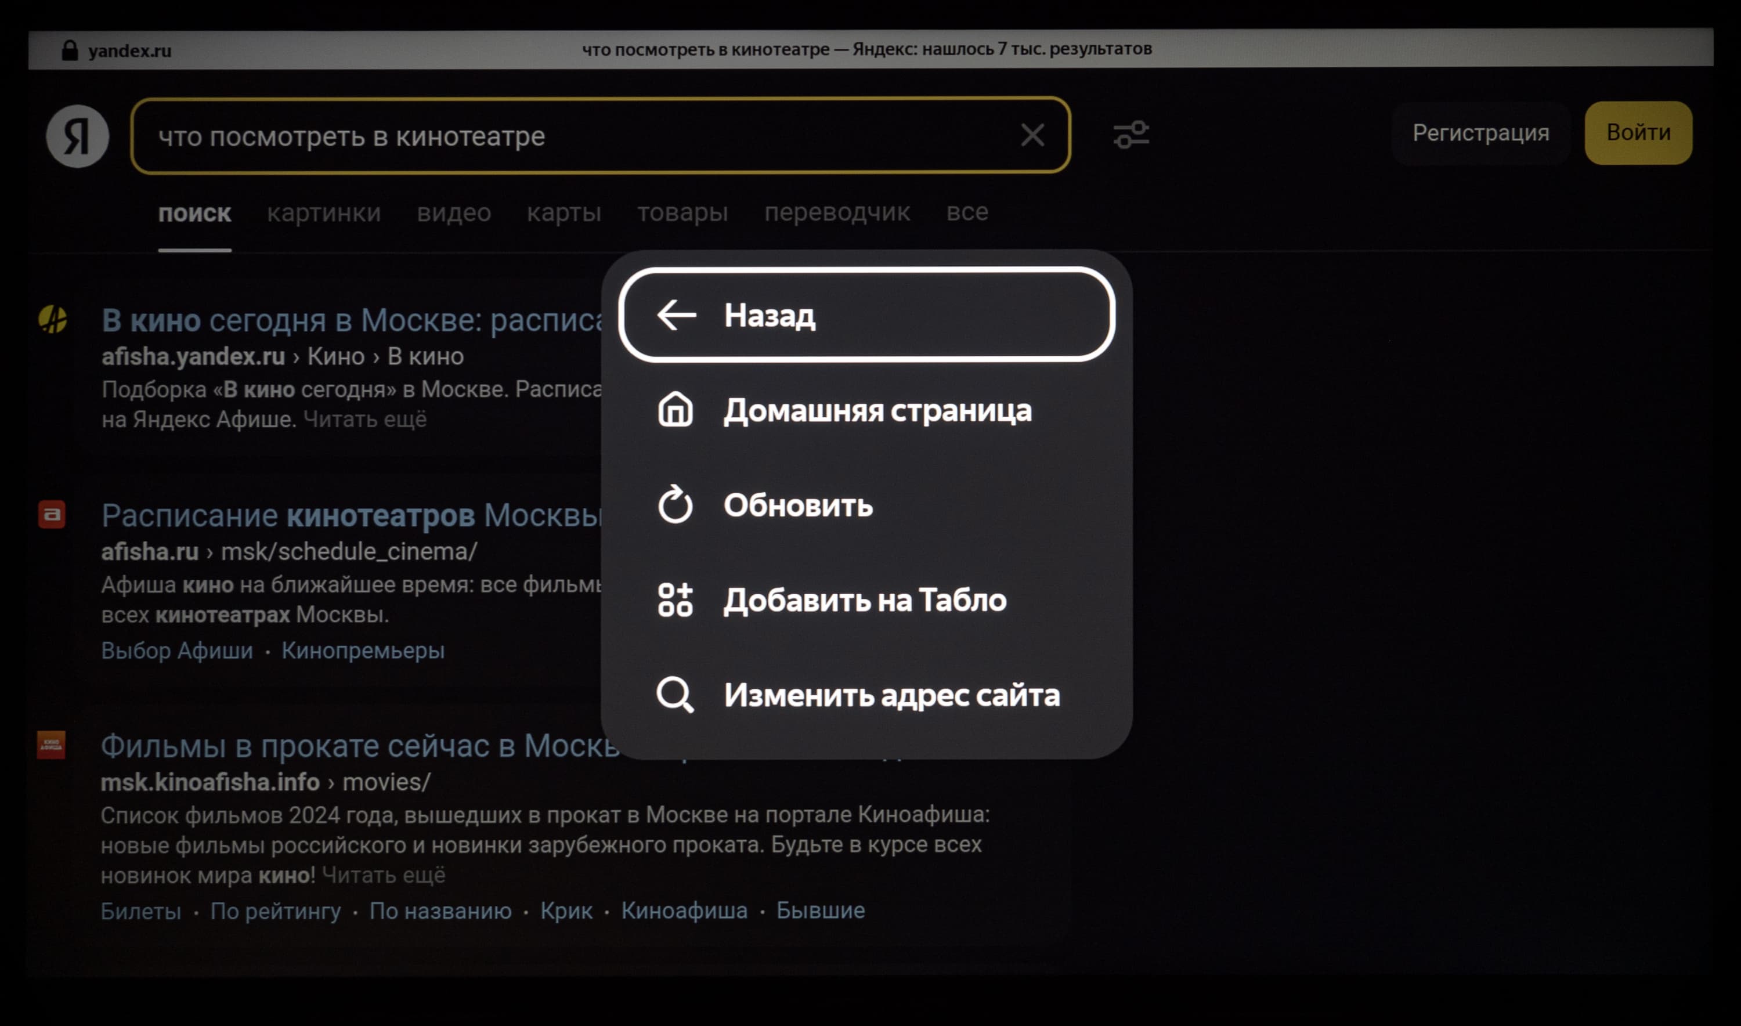Open the По рейтингу link

point(275,911)
